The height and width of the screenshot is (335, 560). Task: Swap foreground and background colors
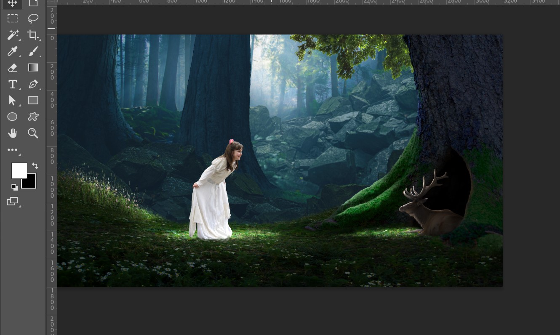tap(35, 166)
